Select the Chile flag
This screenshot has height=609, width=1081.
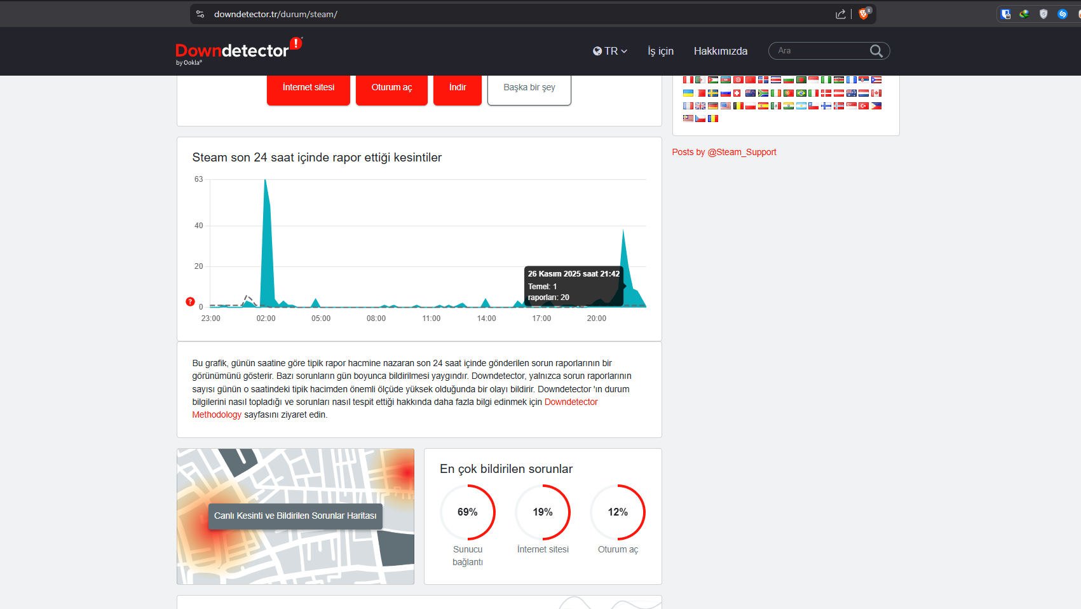(x=813, y=106)
